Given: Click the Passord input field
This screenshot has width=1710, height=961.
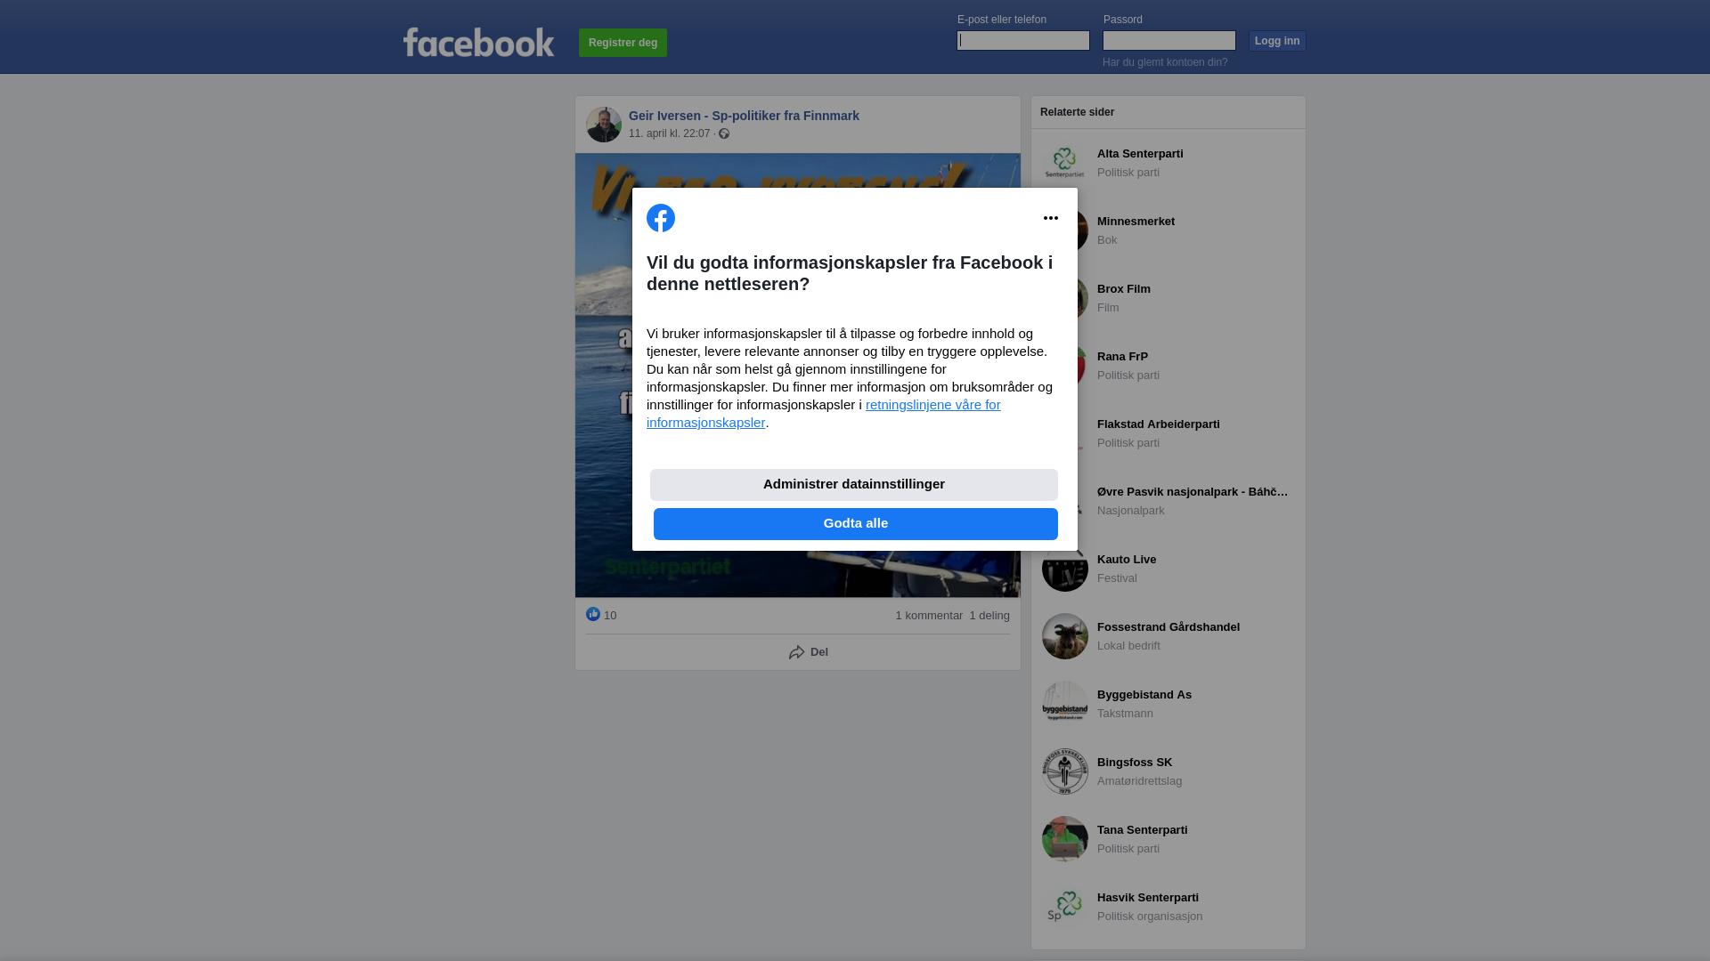Looking at the screenshot, I should (1169, 41).
